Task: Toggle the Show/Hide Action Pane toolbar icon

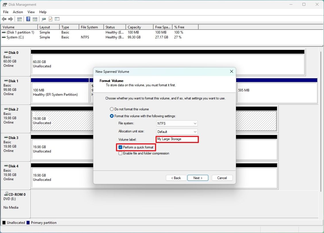Action: click(x=35, y=19)
